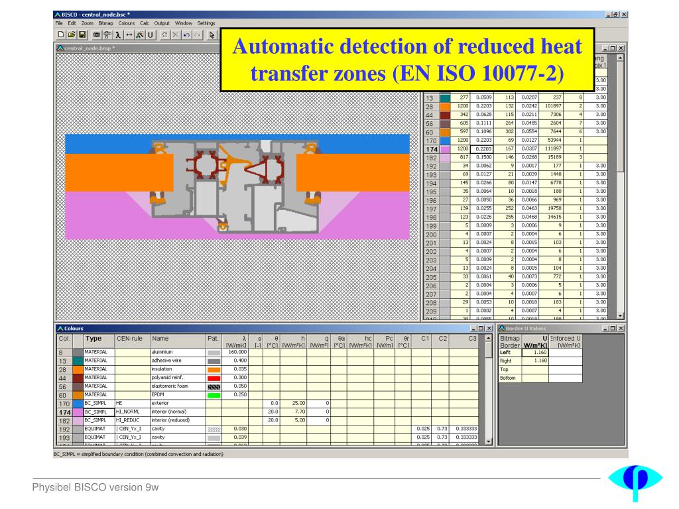This screenshot has height=509, width=679.
Task: Click the Redo arrow toolbar icon
Action: click(197, 34)
